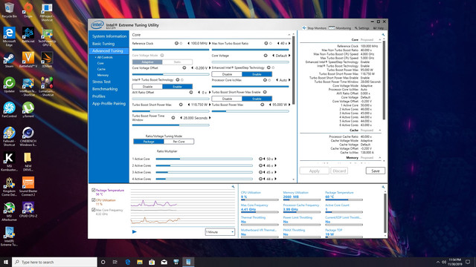Open the 1 Minute time range dropdown
Image resolution: width=476 pixels, height=267 pixels.
tap(220, 232)
